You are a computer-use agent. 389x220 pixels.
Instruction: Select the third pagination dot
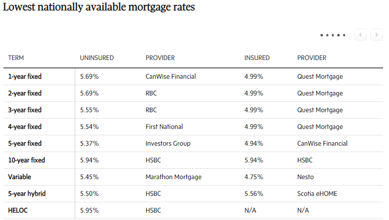[x=333, y=35]
